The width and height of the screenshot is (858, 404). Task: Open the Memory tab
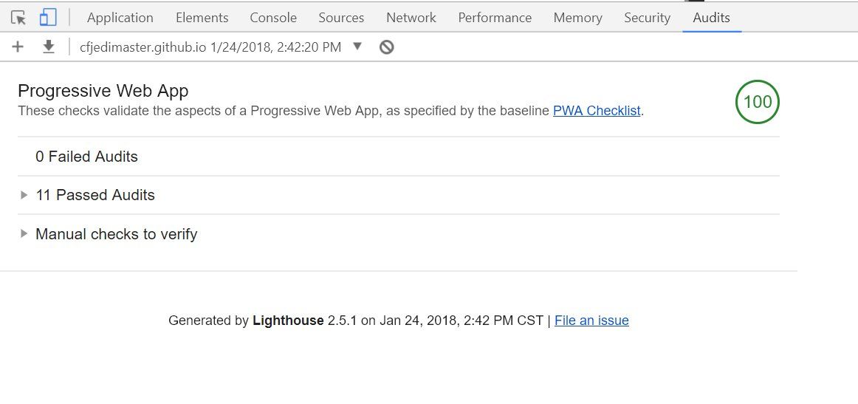[577, 18]
